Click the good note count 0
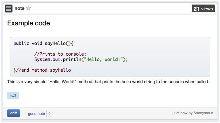This screenshot has height=123, width=220. coord(49,114)
